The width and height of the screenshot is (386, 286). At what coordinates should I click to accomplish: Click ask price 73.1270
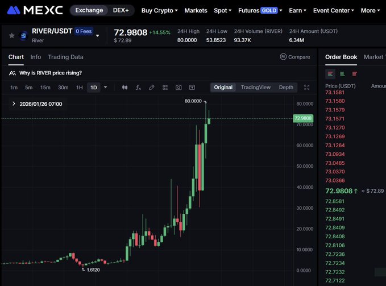click(x=335, y=128)
